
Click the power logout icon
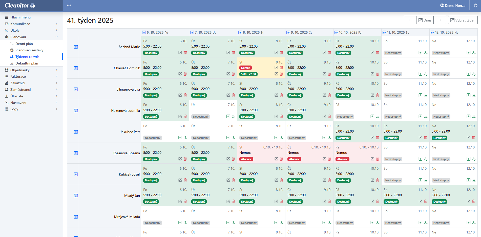click(475, 6)
